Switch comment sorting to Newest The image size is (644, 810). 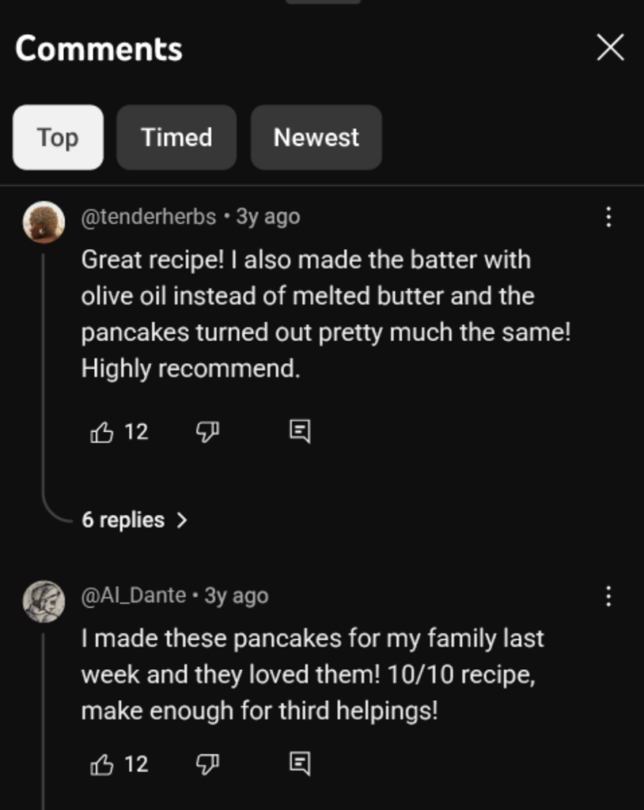[x=316, y=137]
